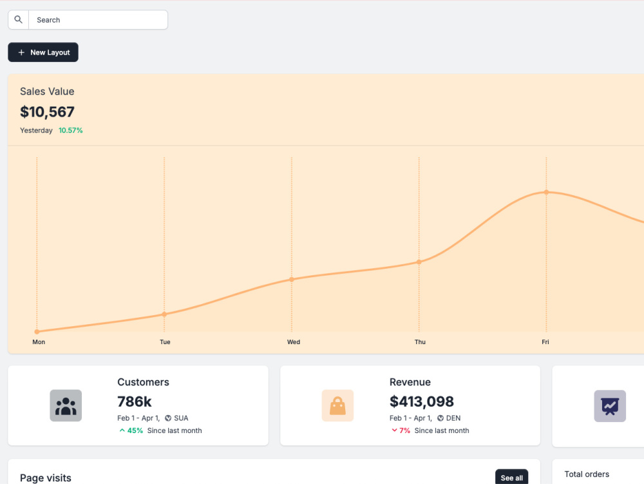
Task: Click the red down chevron by 7%
Action: tap(394, 431)
